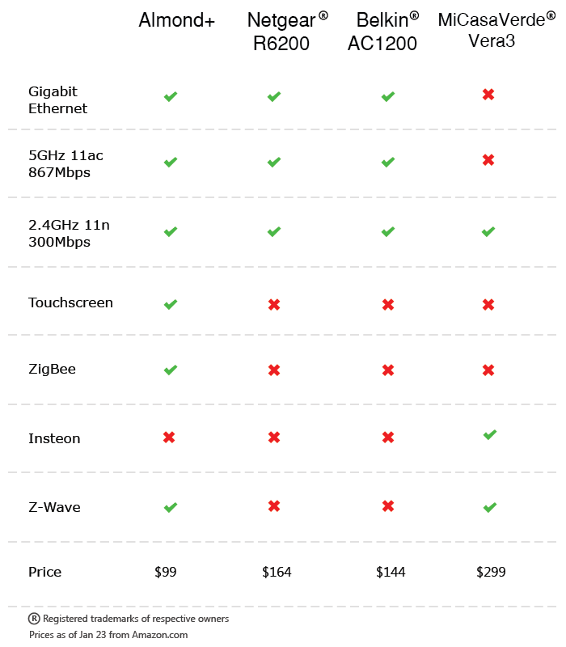Click the Almond+ ZigBee green checkmark
Image resolution: width=566 pixels, height=647 pixels.
(170, 370)
